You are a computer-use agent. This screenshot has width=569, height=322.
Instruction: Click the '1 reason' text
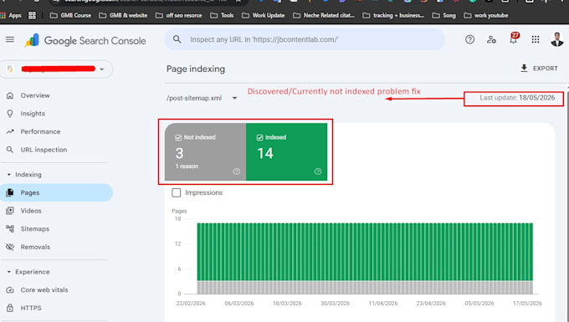[x=187, y=166]
